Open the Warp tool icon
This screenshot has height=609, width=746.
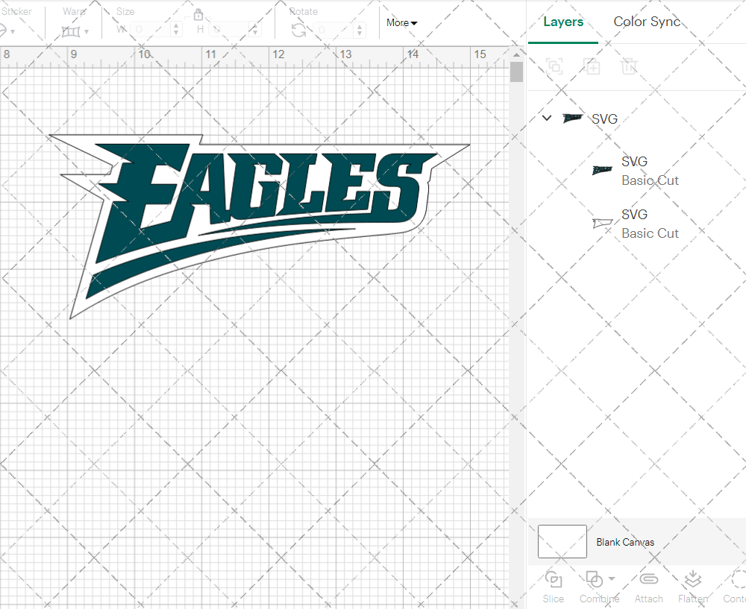[70, 31]
